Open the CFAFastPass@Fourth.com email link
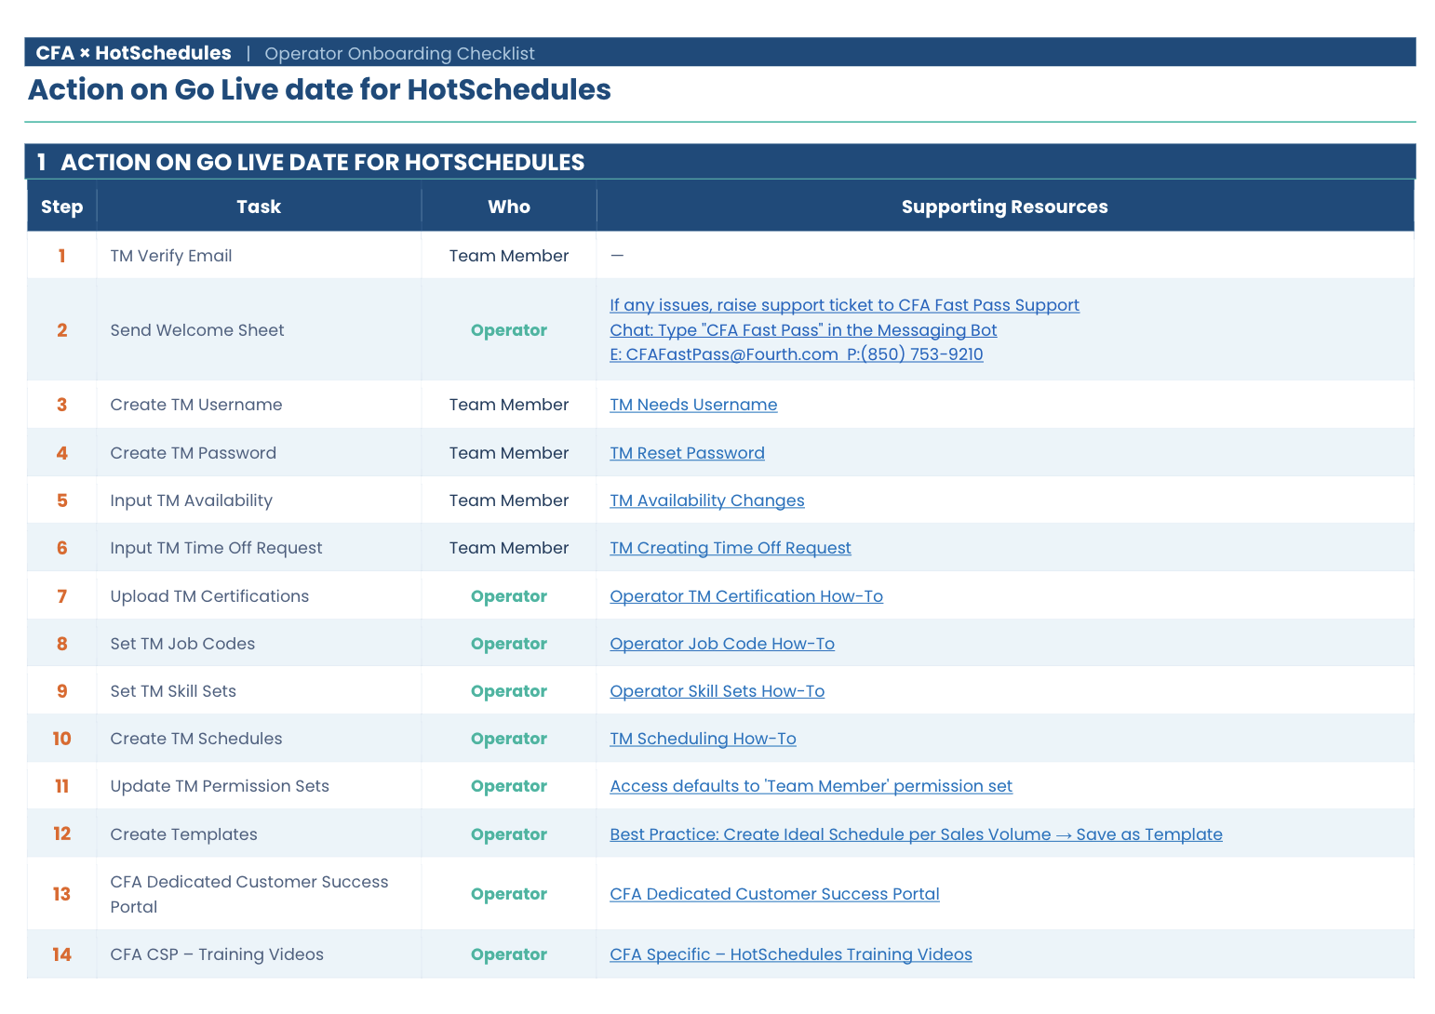The height and width of the screenshot is (1014, 1435). [x=796, y=354]
